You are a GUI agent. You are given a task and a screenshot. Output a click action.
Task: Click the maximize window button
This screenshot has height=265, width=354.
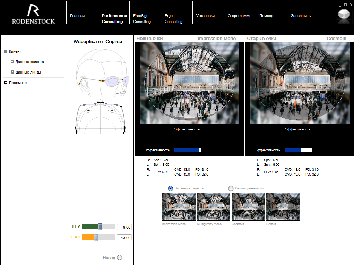pyautogui.click(x=345, y=5)
